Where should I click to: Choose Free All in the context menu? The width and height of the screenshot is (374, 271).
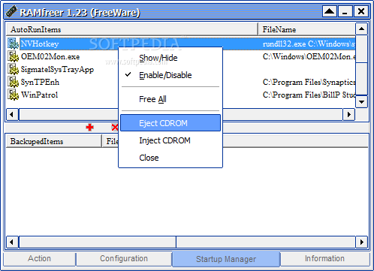pos(170,99)
